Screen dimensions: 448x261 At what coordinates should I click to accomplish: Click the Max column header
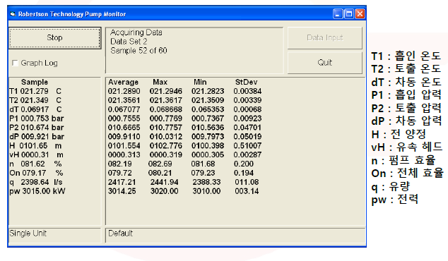[x=160, y=82]
